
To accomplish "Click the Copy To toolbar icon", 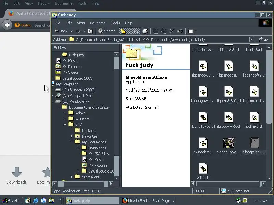I will [x=164, y=31].
